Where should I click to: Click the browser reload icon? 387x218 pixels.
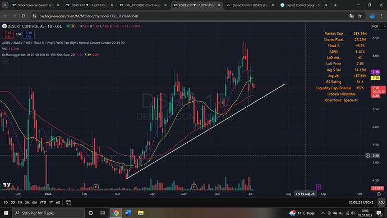coord(24,16)
